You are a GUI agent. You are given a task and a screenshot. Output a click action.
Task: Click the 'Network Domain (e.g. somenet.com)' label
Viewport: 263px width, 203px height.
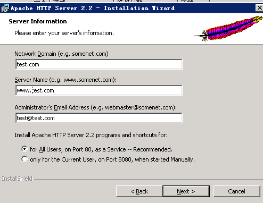click(x=61, y=54)
